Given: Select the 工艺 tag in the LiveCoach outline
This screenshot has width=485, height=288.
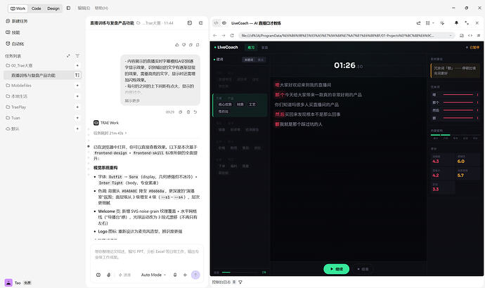Looking at the screenshot, I should (252, 105).
